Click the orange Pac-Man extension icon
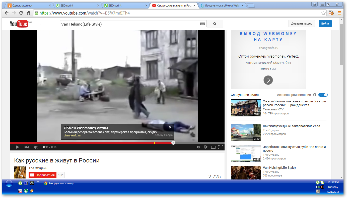The image size is (347, 198). click(331, 13)
